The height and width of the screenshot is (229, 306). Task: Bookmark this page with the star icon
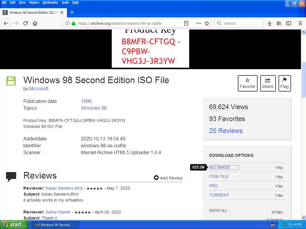tap(207, 23)
